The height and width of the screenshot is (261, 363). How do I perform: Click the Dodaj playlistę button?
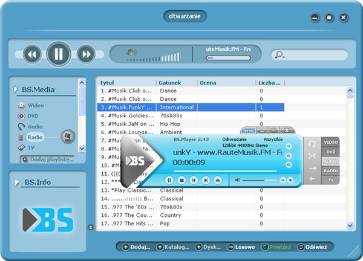pyautogui.click(x=48, y=159)
